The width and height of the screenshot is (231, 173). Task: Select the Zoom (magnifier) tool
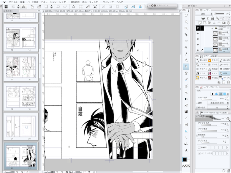(186, 22)
